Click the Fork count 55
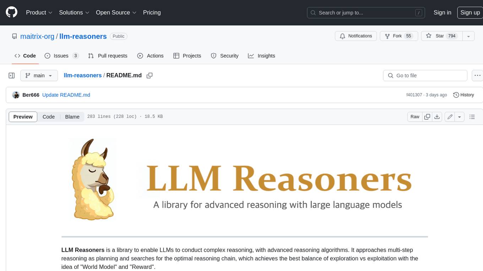The width and height of the screenshot is (483, 271). 408,36
